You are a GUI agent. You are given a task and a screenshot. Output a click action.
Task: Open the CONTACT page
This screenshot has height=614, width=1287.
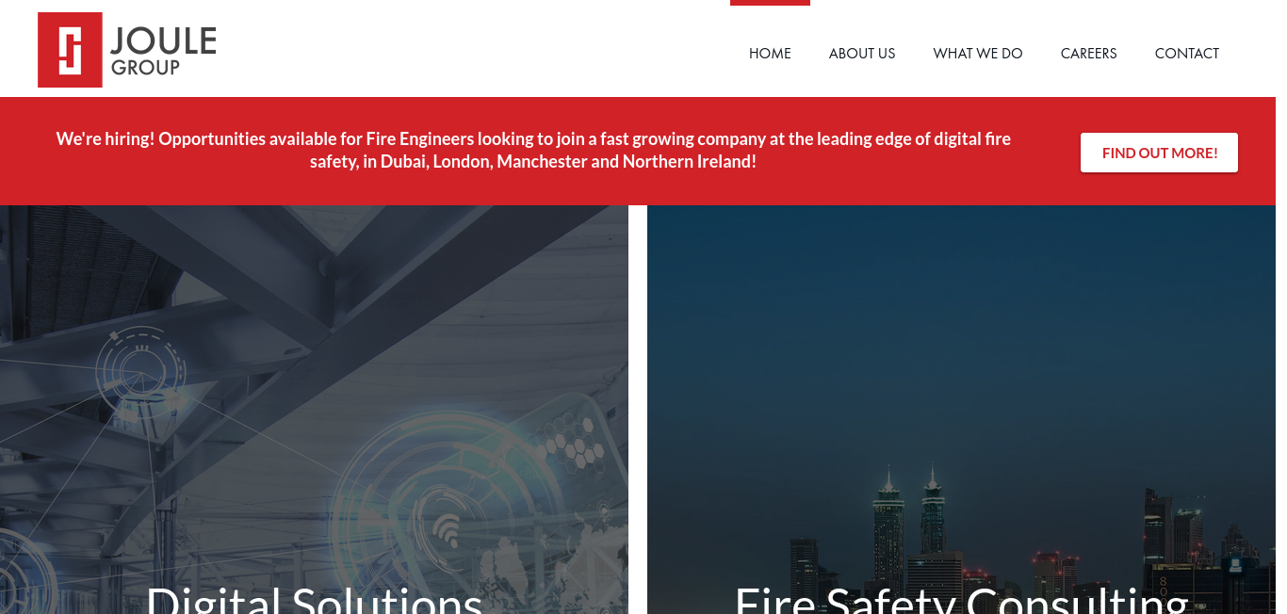pyautogui.click(x=1187, y=54)
